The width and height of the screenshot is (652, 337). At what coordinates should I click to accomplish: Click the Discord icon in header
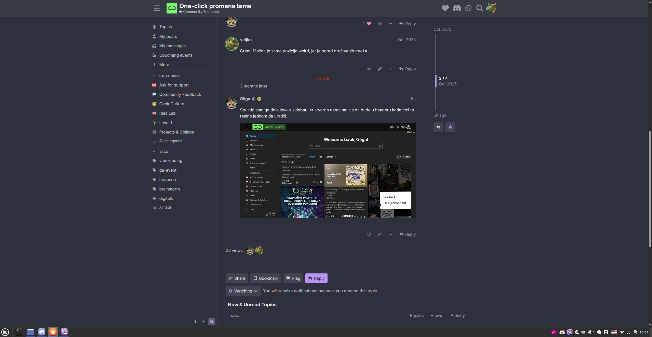point(457,8)
